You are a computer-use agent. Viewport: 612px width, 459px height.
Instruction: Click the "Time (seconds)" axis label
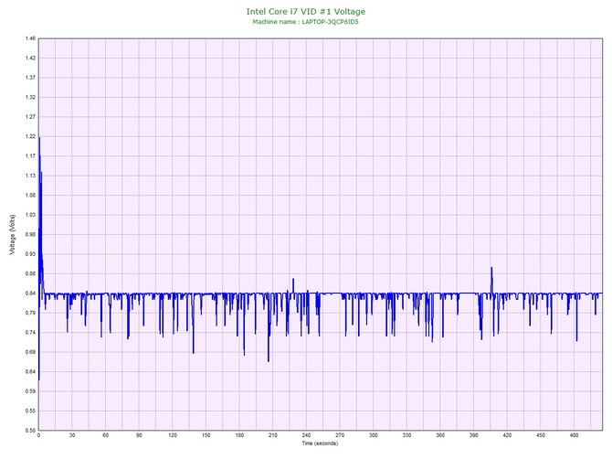(320, 443)
